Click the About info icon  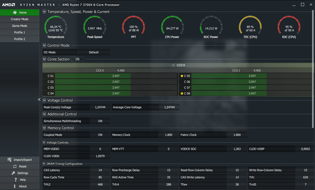(x=15, y=186)
